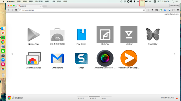Go to previous apps page arrow
This screenshot has width=181, height=101.
(x=12, y=54)
